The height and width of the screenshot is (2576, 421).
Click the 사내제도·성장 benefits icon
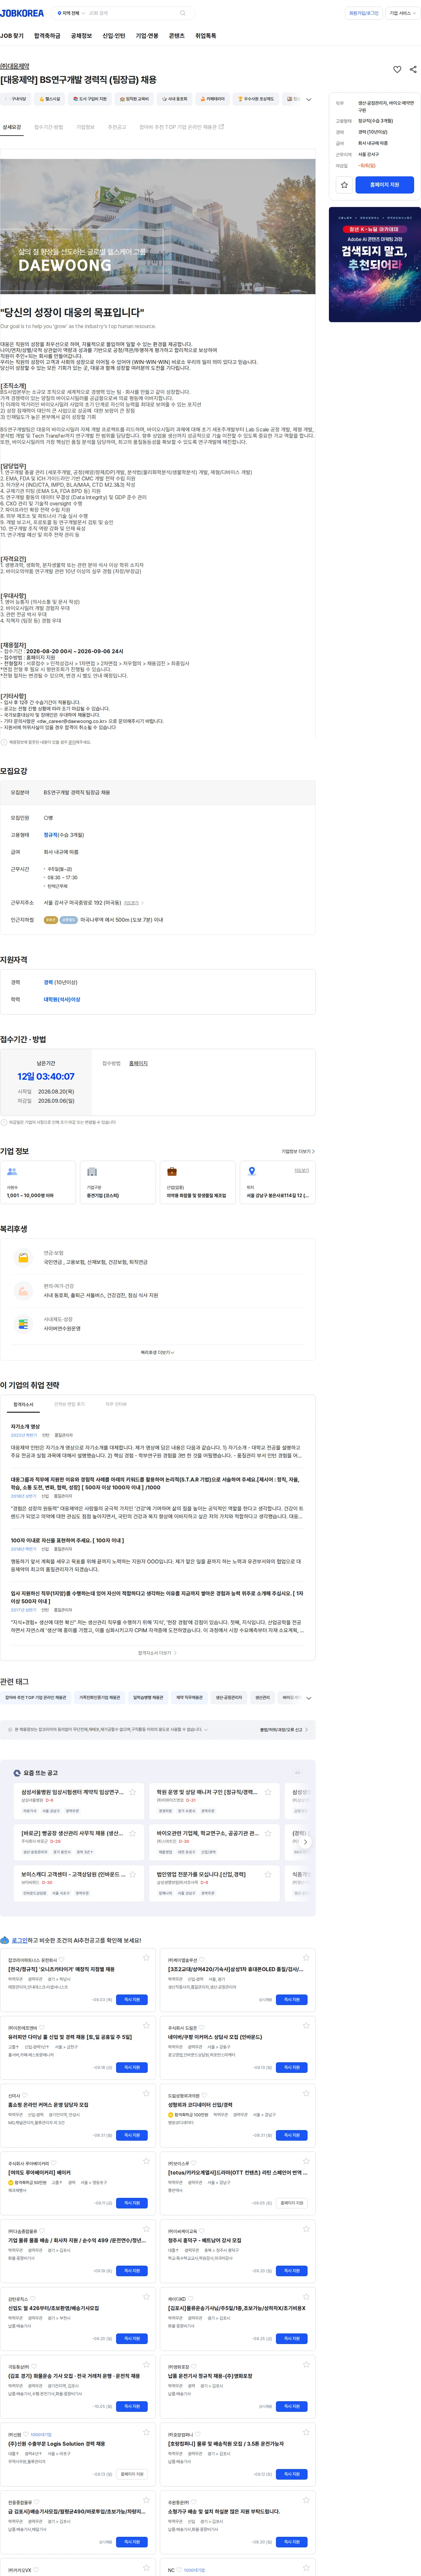tap(23, 1324)
